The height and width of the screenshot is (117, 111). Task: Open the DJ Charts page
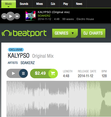(93, 33)
